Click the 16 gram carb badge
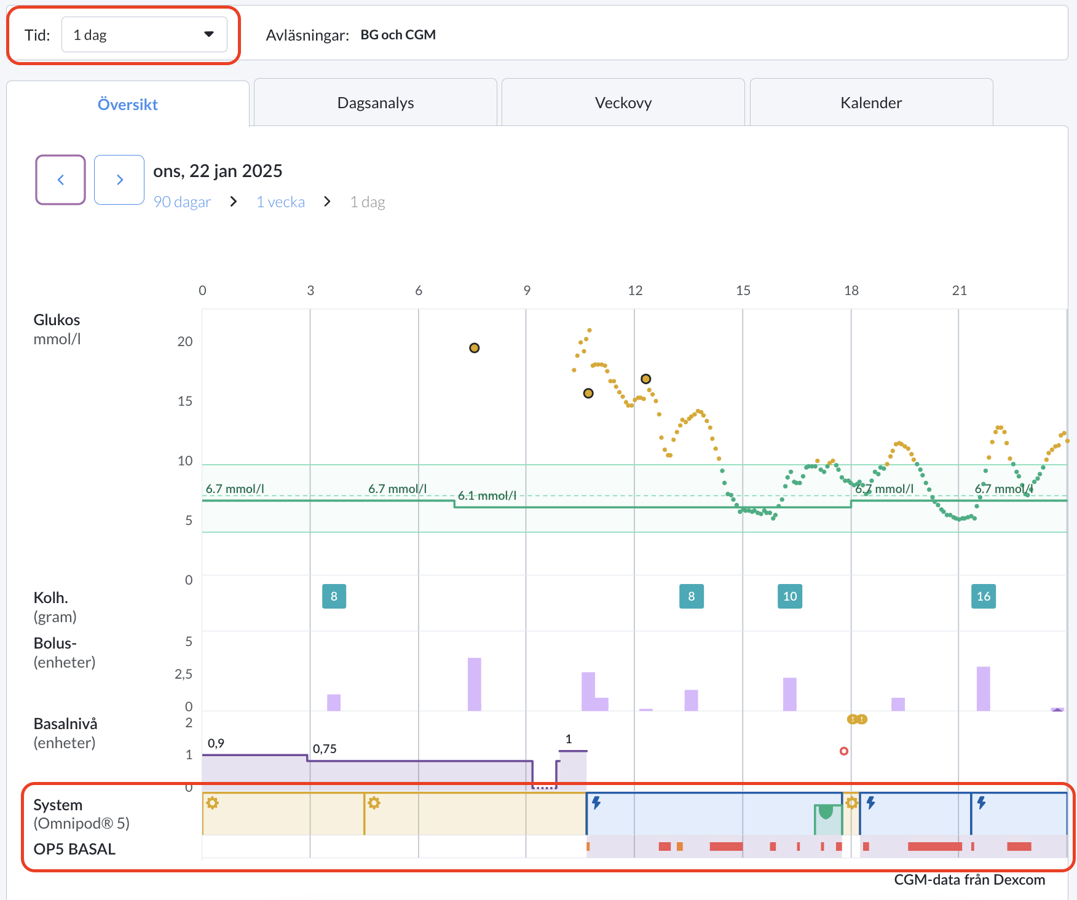The height and width of the screenshot is (900, 1077). (x=984, y=596)
